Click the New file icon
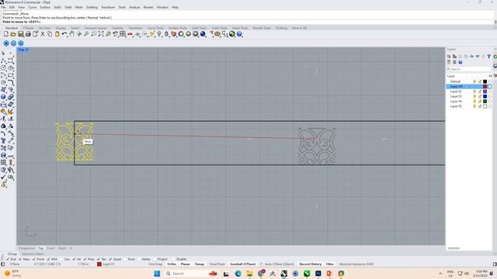Viewport: 497px width, 279px height. (6, 34)
